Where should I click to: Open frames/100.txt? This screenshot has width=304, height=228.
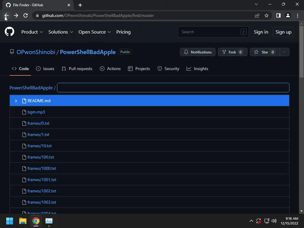41,157
